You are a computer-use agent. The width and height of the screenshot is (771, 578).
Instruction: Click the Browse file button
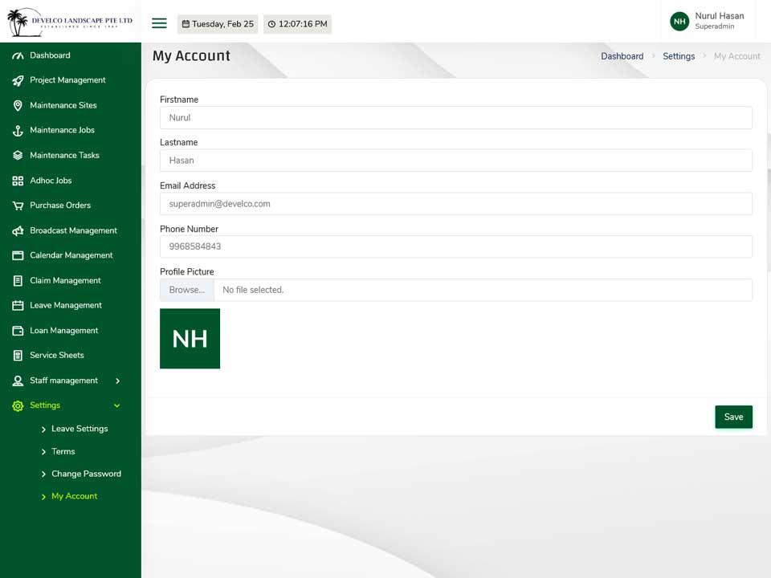(187, 290)
